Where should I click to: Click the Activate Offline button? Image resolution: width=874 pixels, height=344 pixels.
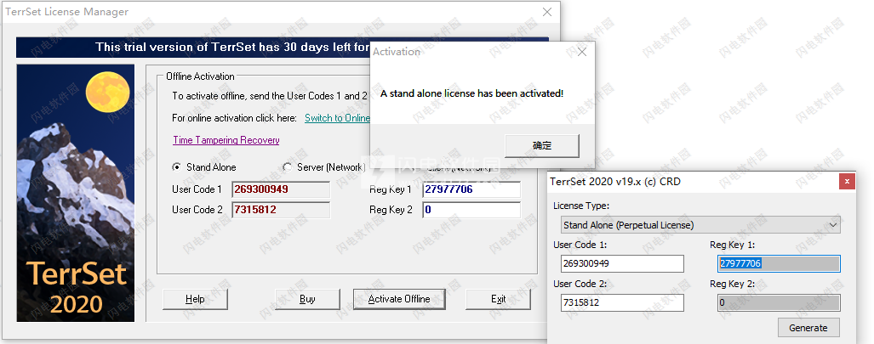(x=399, y=299)
